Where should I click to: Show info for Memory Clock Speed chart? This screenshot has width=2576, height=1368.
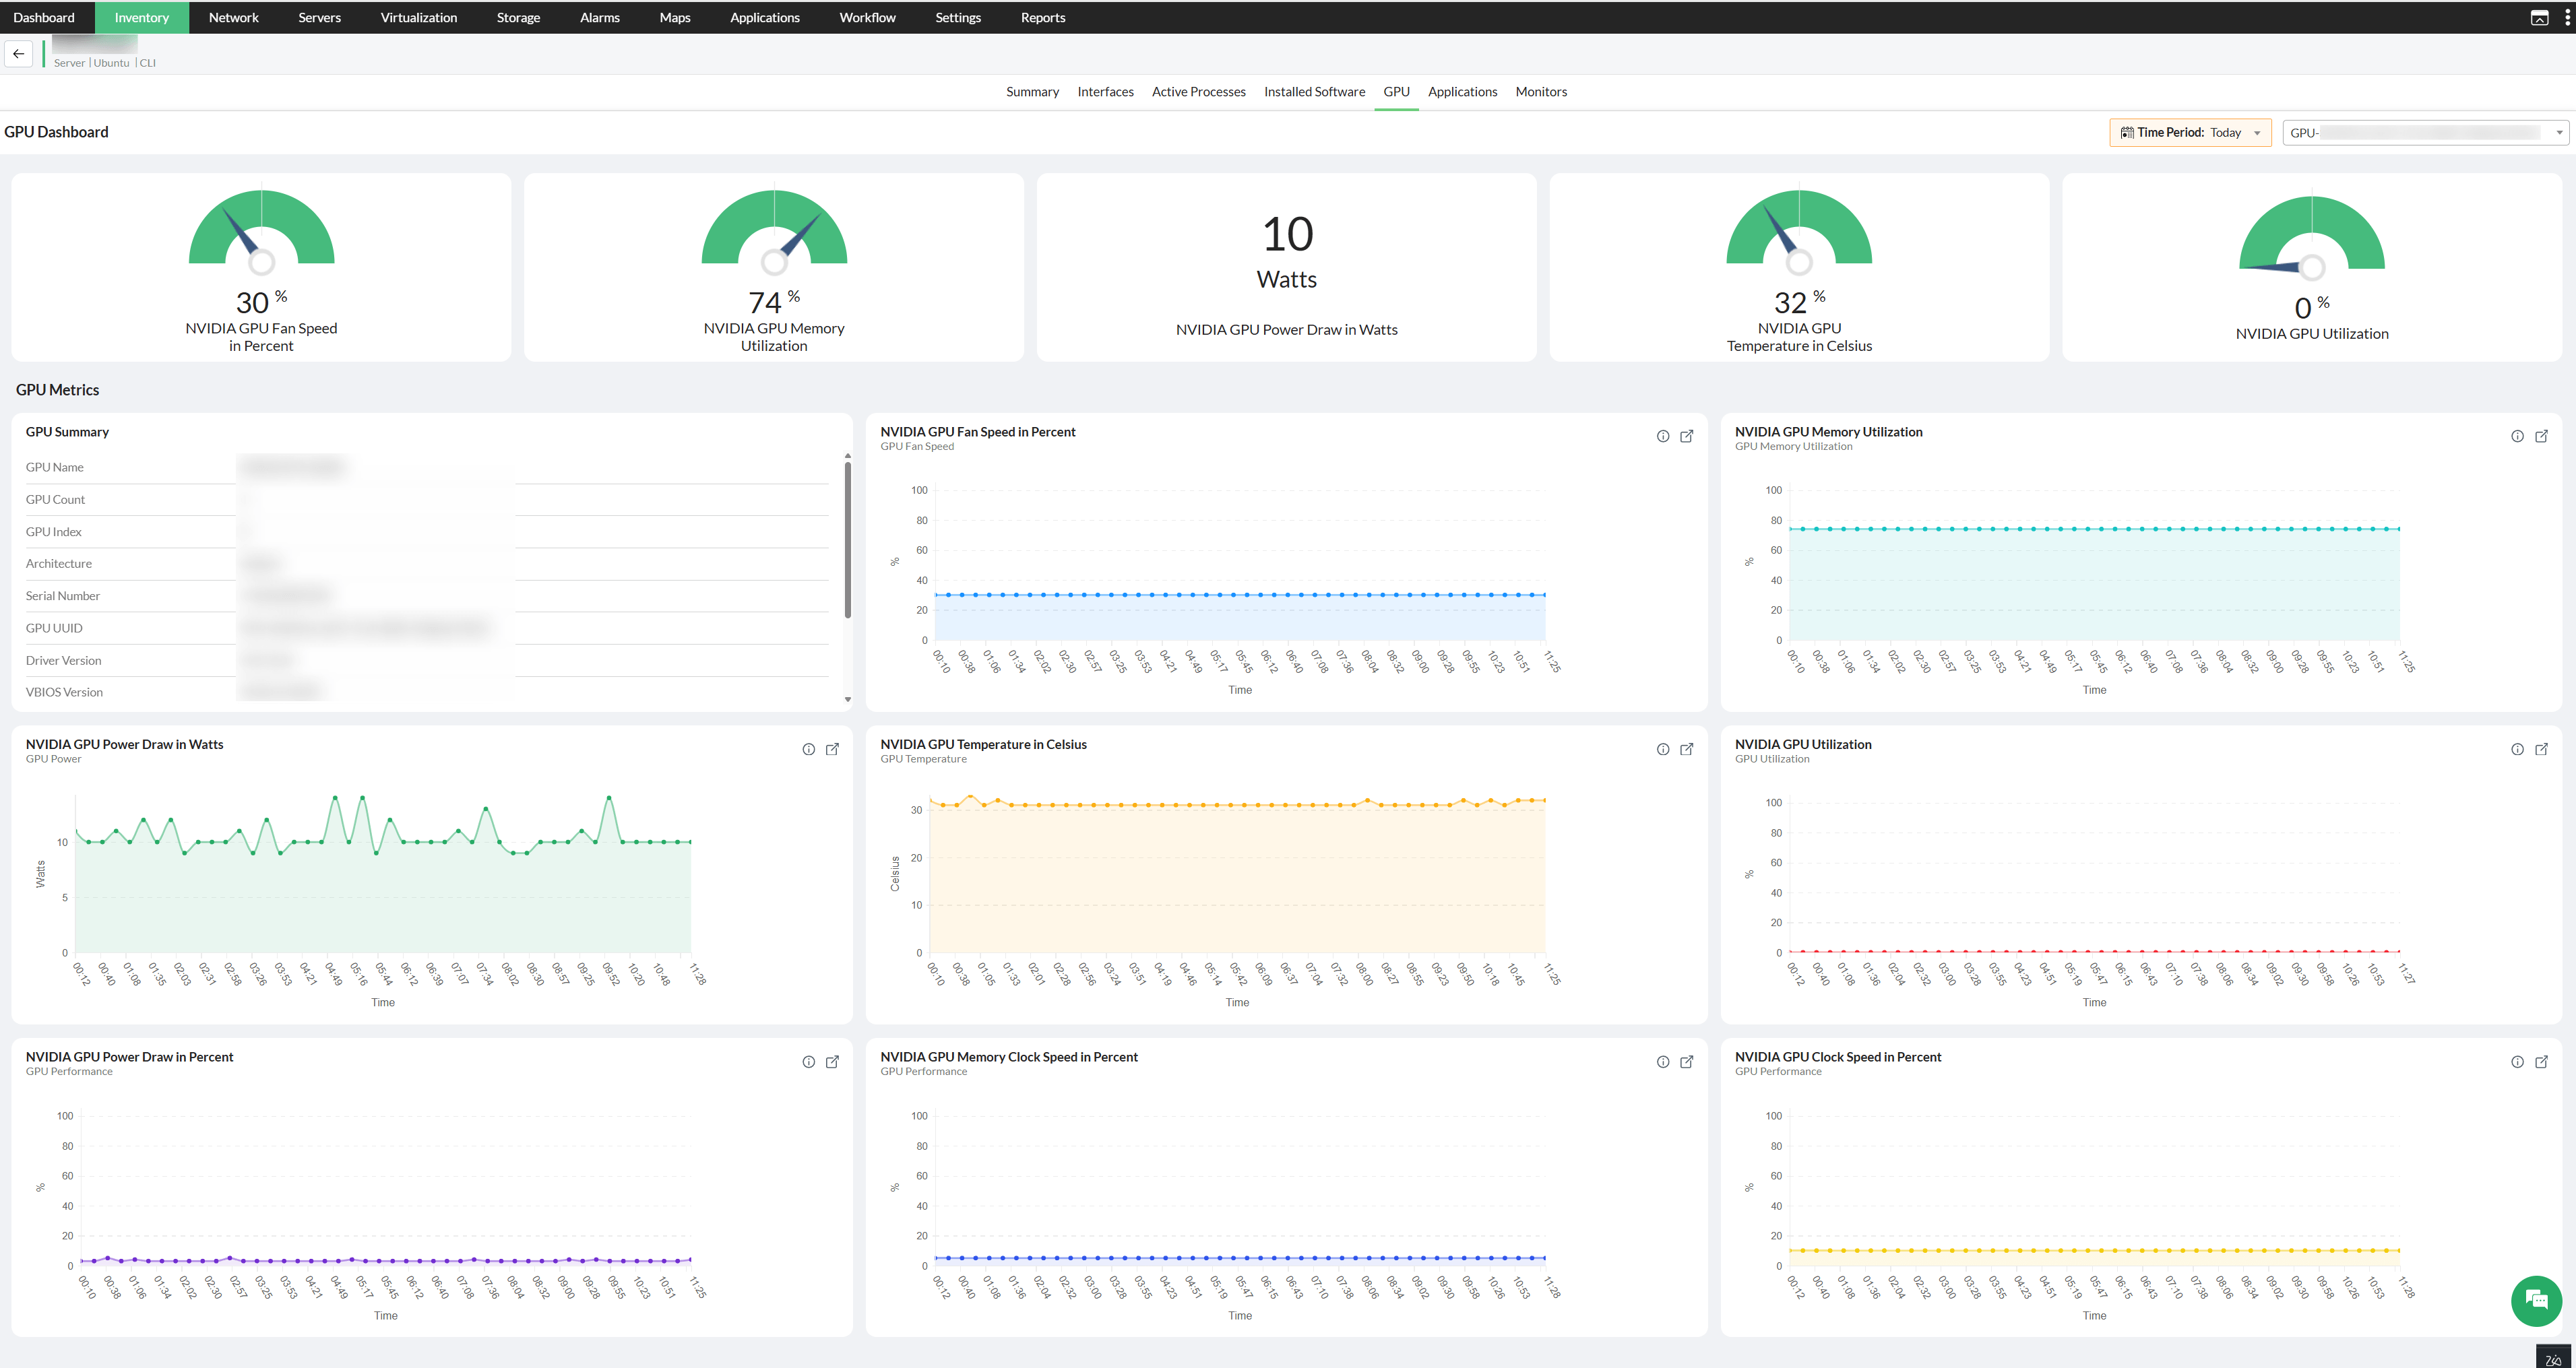click(1662, 1062)
